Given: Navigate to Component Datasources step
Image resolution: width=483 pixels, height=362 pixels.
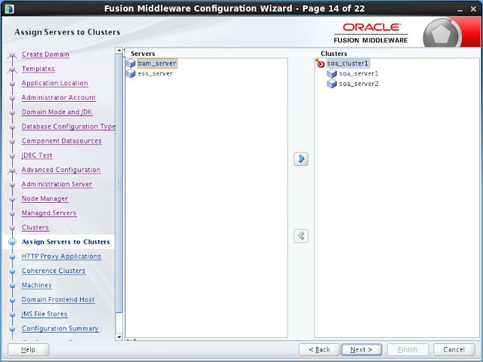Looking at the screenshot, I should (x=62, y=141).
